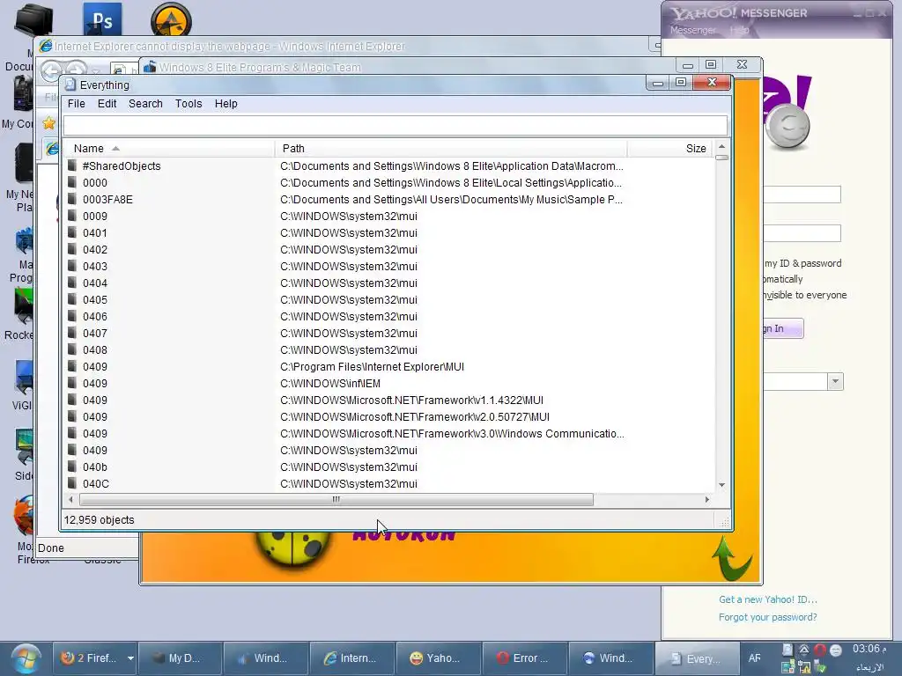This screenshot has height=676, width=902.
Task: Switch to the Opera Error taskbar button
Action: tap(524, 658)
